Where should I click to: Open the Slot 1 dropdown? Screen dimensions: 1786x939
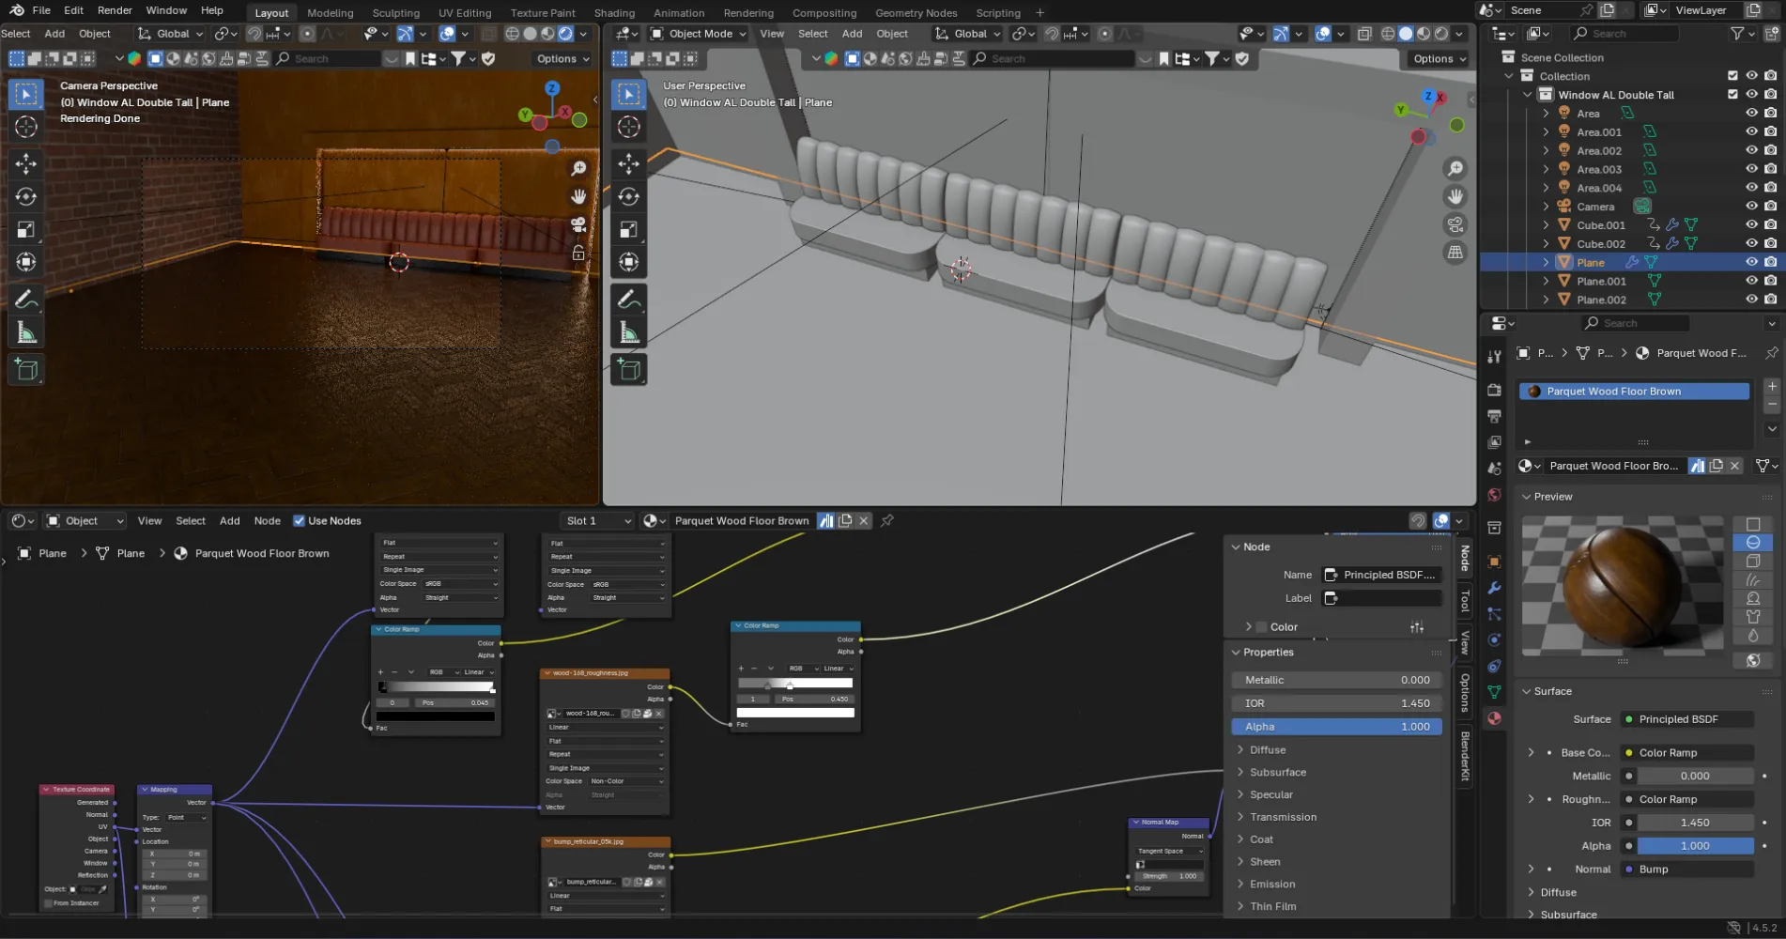598,520
